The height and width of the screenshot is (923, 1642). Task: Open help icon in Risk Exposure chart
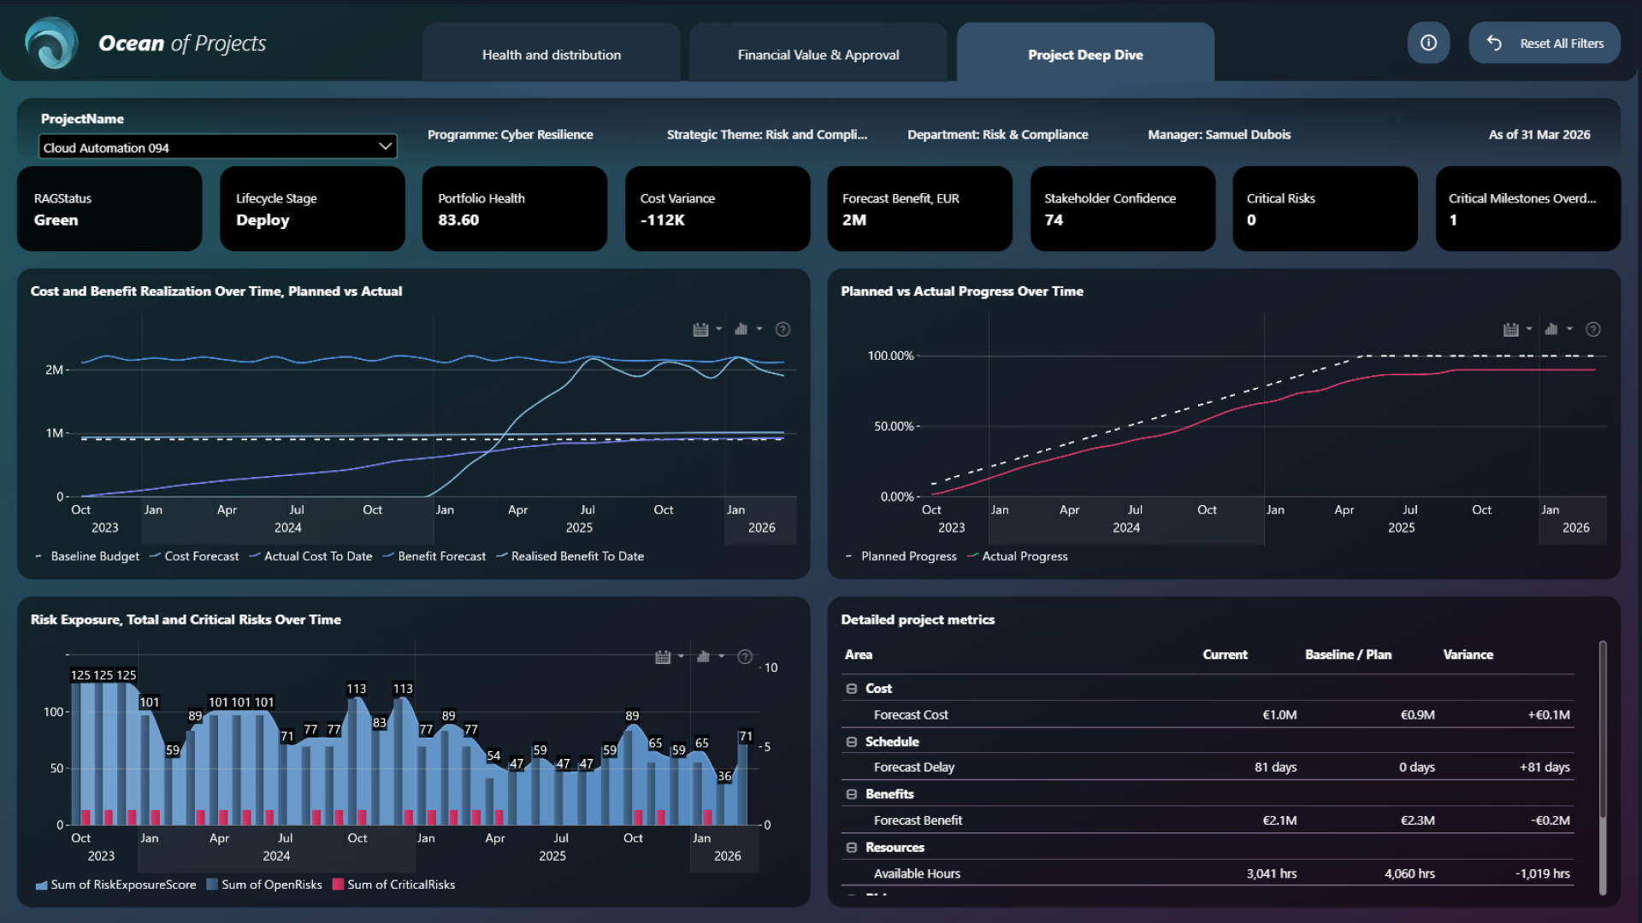coord(745,656)
